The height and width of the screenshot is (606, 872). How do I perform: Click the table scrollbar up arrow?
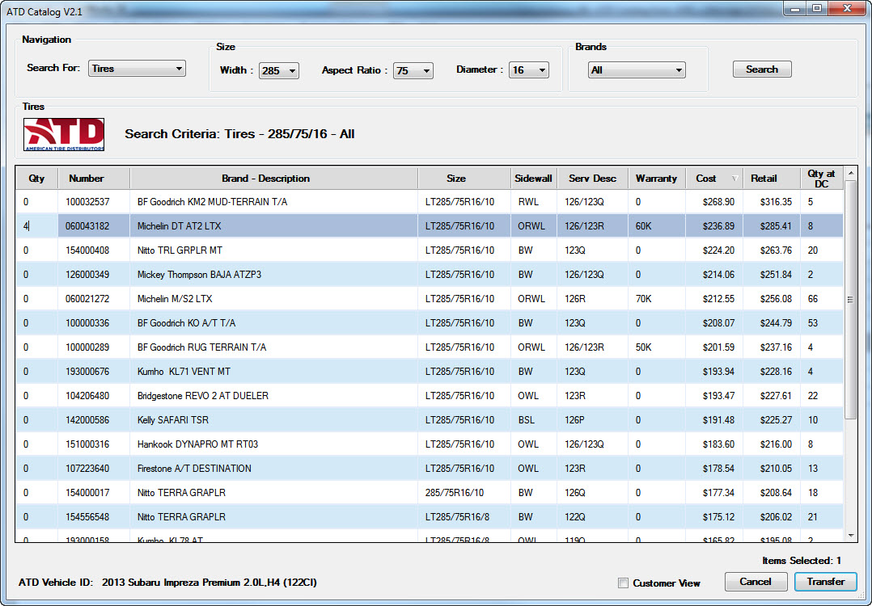850,173
